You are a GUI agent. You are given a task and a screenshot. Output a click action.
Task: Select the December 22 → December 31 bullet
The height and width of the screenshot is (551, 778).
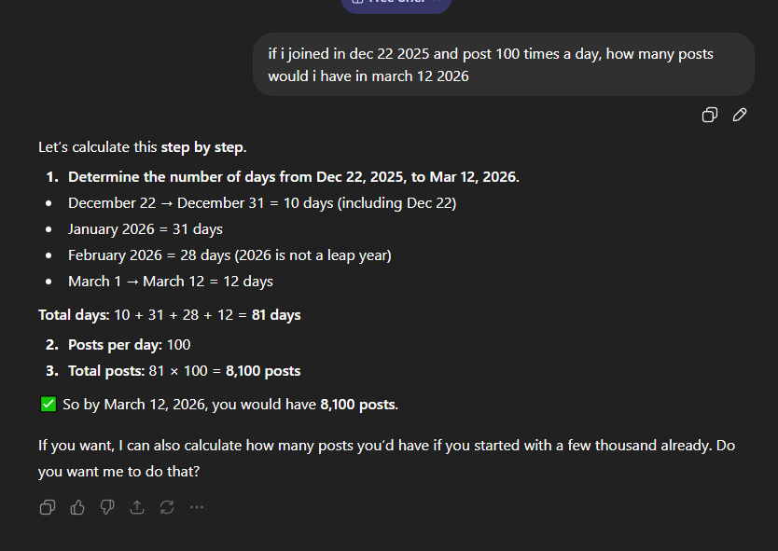(x=261, y=203)
